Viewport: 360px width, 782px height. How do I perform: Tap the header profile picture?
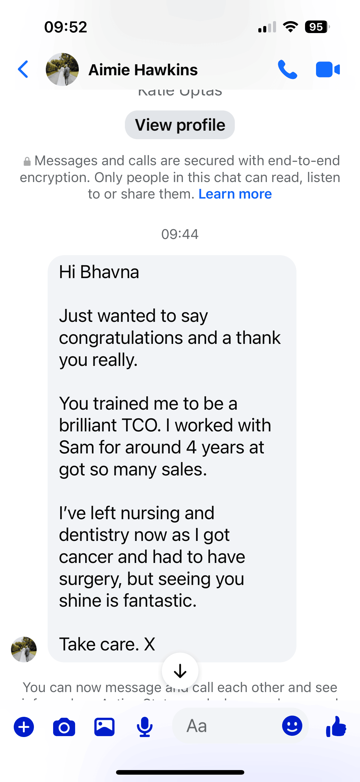62,69
